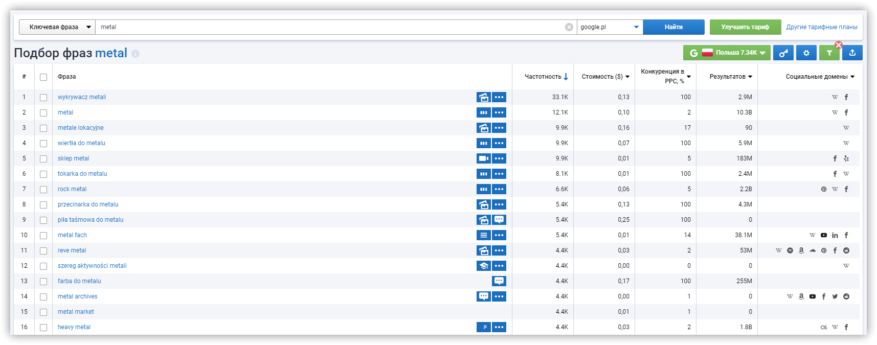Click Улучшить тариф button
This screenshot has width=877, height=345.
coord(745,27)
